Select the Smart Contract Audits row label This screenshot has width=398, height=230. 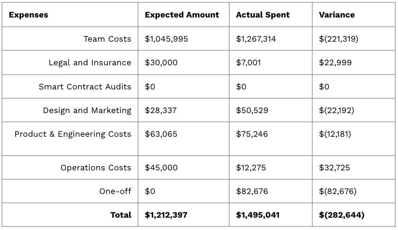85,87
